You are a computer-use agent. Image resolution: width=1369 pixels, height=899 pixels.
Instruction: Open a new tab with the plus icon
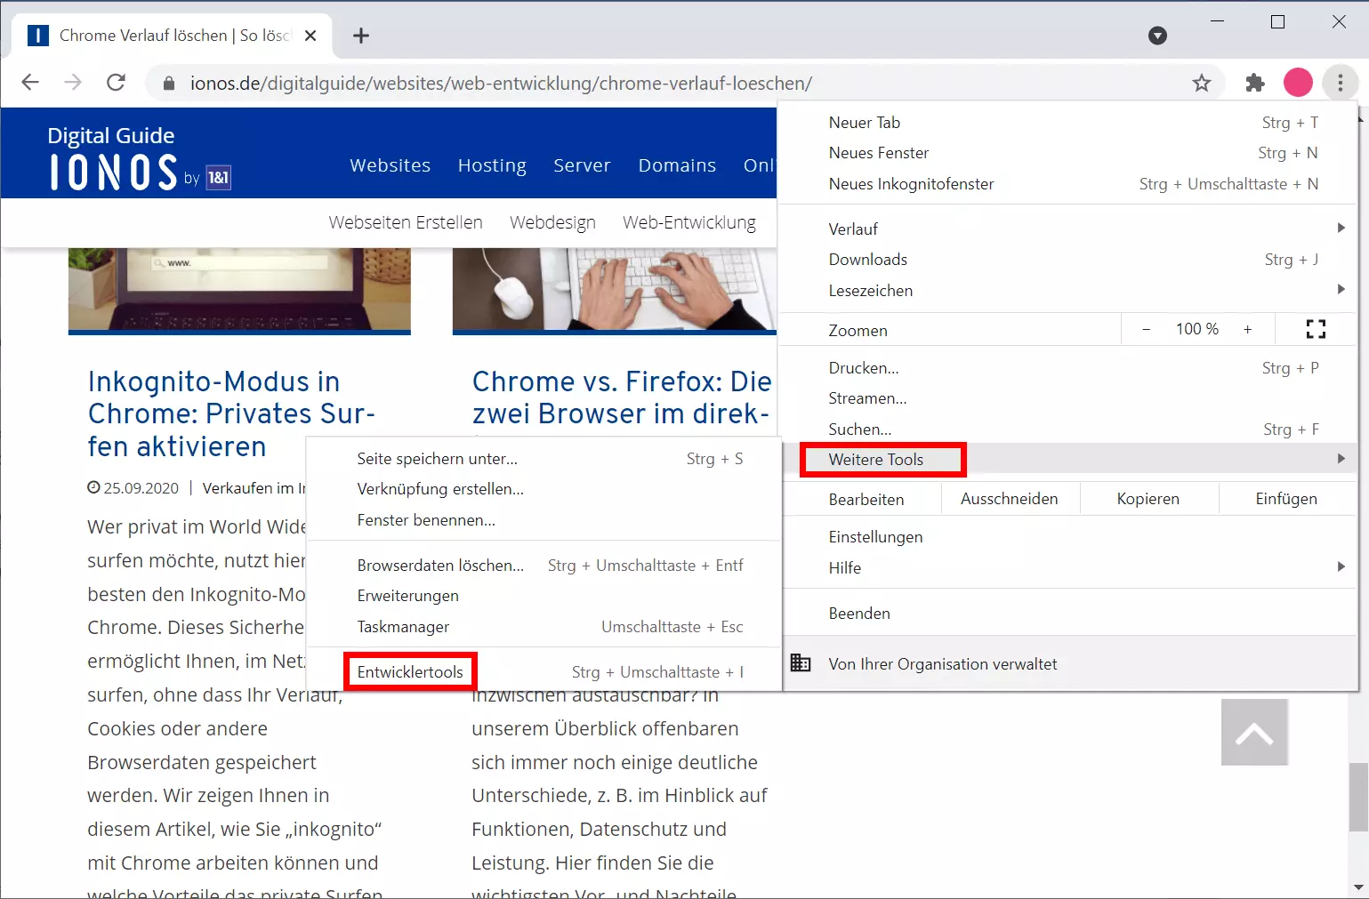coord(360,36)
